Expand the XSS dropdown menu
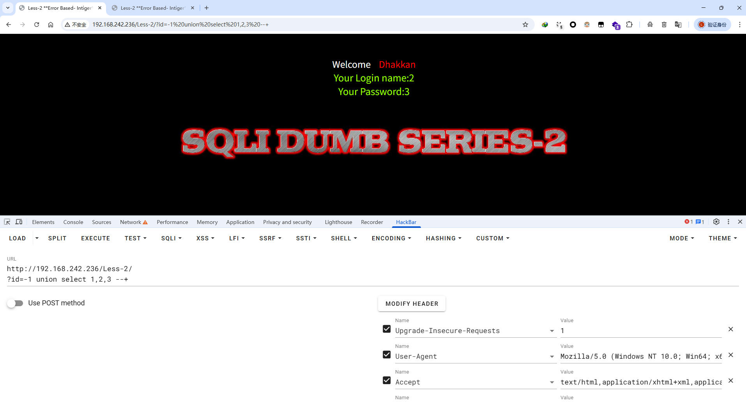This screenshot has width=746, height=402. point(205,238)
